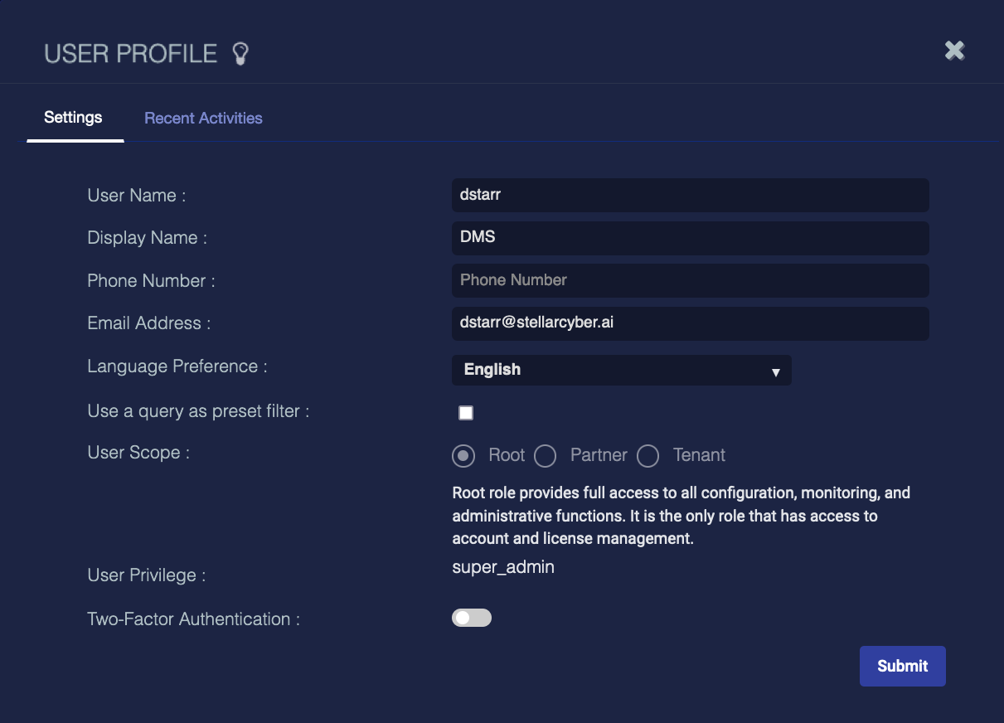The width and height of the screenshot is (1004, 723).
Task: Select the Root user scope
Action: [464, 456]
